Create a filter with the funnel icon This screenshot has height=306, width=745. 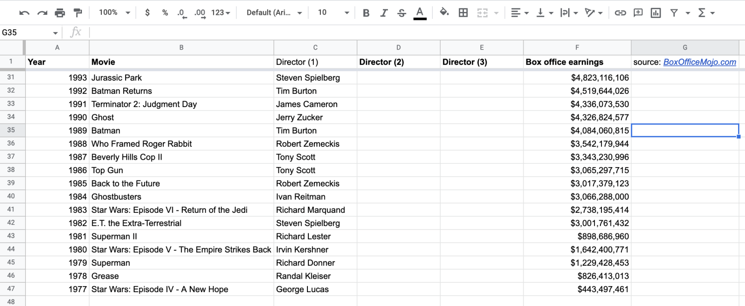(674, 13)
